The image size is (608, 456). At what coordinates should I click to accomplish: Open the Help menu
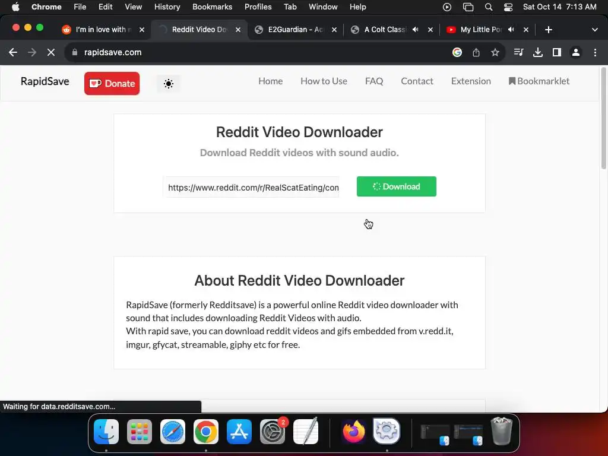tap(357, 7)
